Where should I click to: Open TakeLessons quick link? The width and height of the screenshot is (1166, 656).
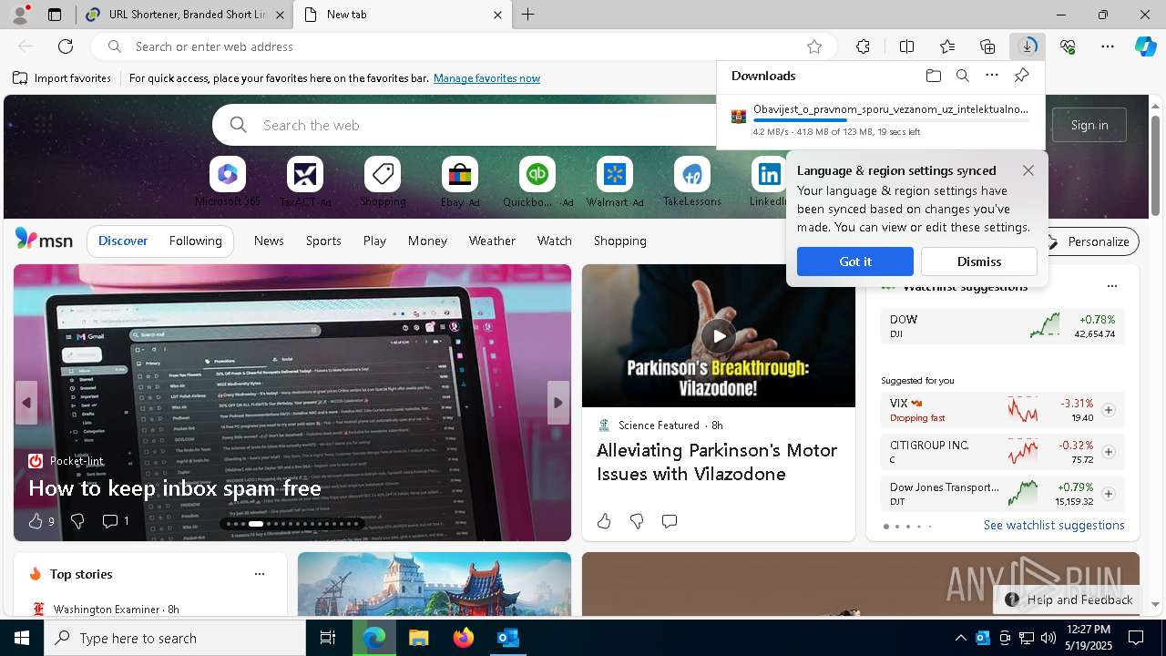[692, 182]
